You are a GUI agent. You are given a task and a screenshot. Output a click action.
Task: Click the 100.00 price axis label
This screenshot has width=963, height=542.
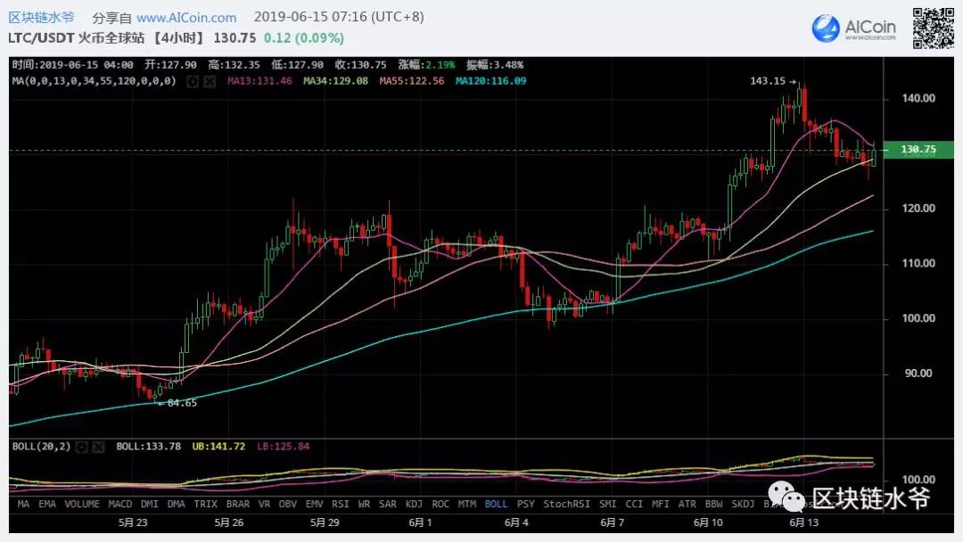pyautogui.click(x=918, y=318)
